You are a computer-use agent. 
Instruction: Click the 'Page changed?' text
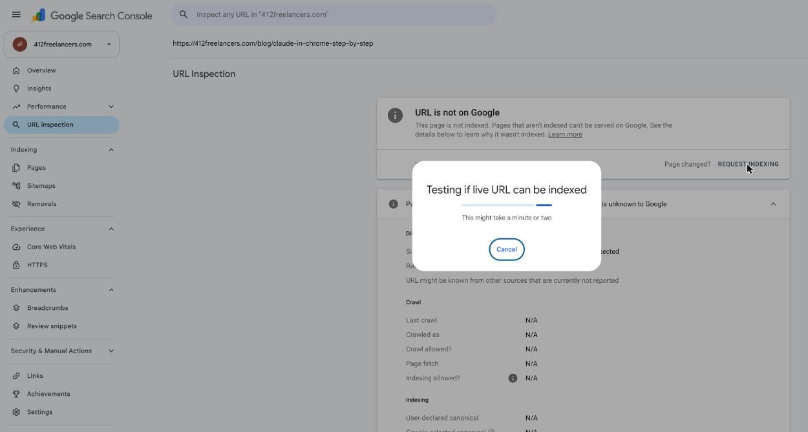[687, 164]
